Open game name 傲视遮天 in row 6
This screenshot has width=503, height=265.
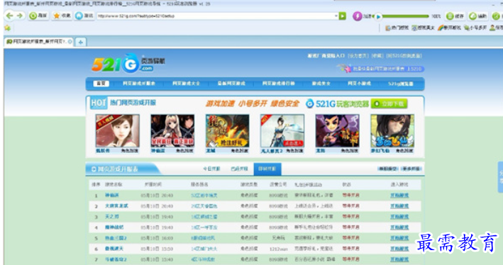(x=114, y=249)
